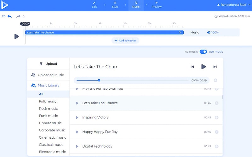The width and height of the screenshot is (252, 157).
Task: Preview the Digital Technology track
Action: tap(77, 146)
